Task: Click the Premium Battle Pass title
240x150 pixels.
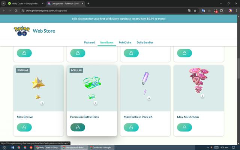Action: [84, 117]
